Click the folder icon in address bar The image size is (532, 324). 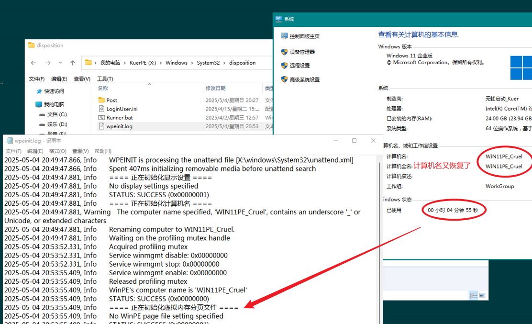(88, 62)
